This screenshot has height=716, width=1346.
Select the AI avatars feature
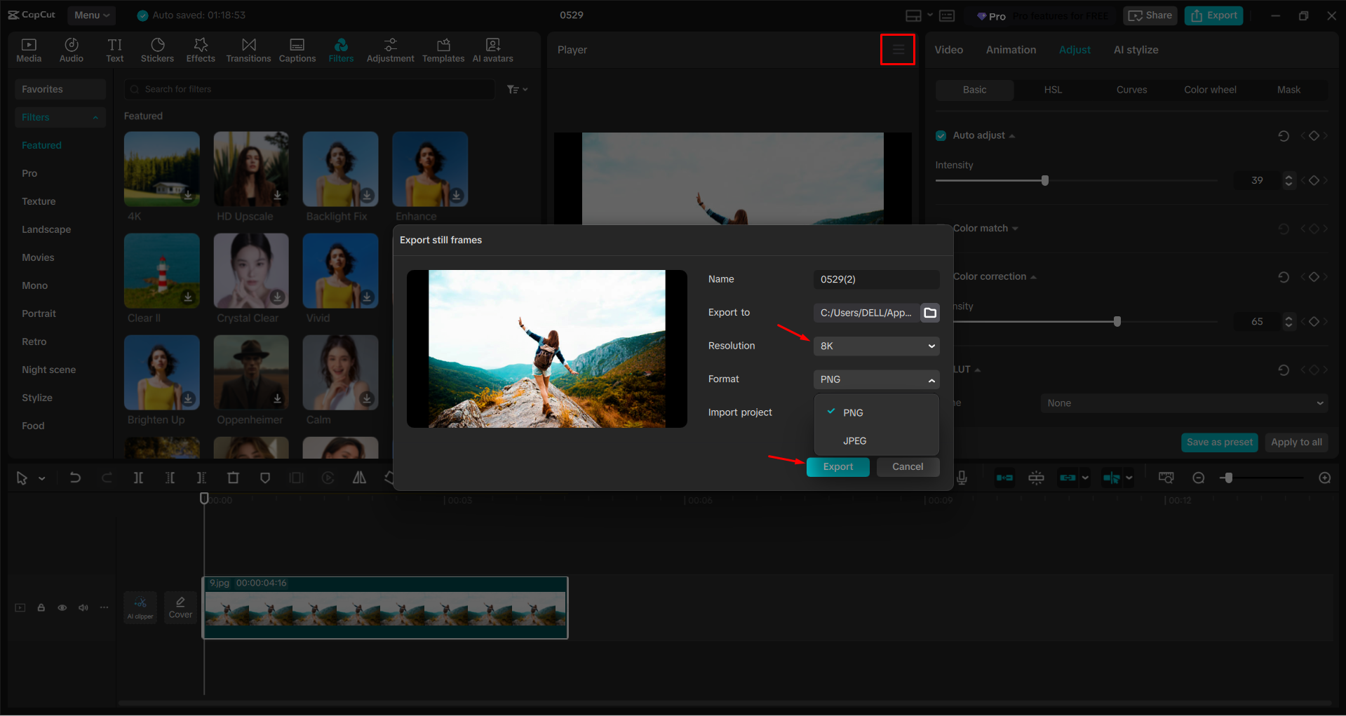pos(492,49)
